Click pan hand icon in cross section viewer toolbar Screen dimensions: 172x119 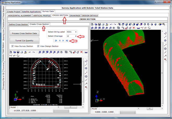[x=62, y=52]
